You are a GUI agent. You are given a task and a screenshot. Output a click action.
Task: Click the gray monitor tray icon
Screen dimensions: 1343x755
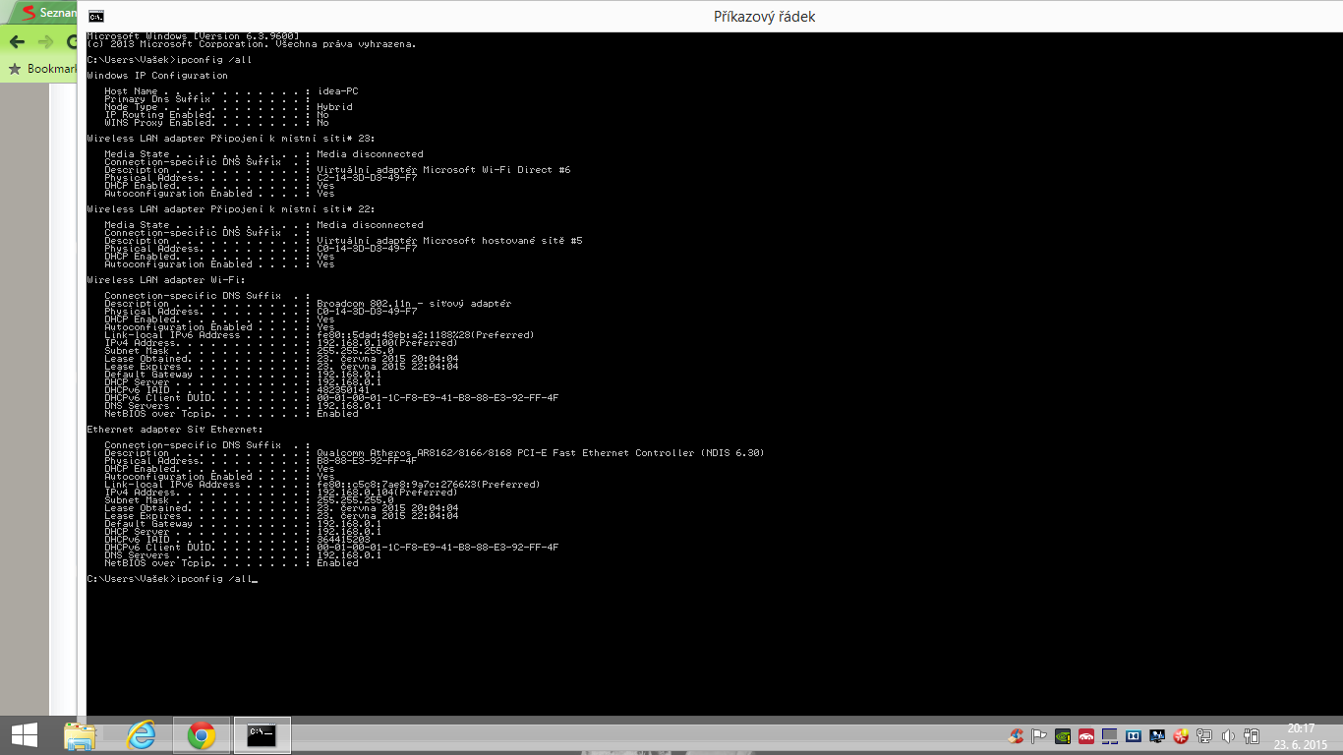tap(1110, 735)
